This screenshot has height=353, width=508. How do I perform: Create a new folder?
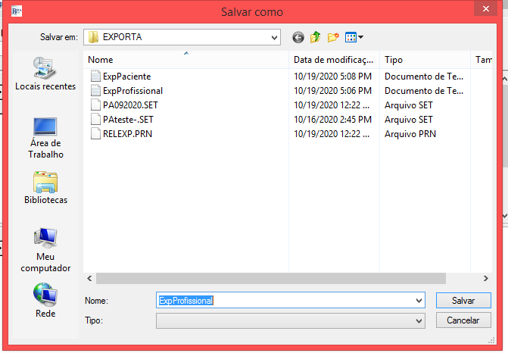point(333,37)
